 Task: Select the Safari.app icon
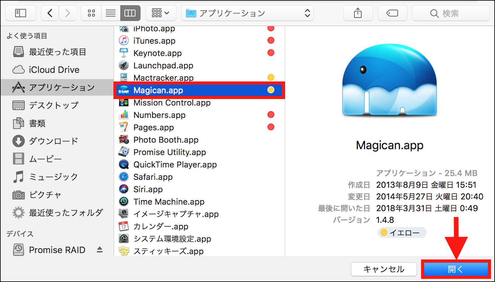tap(124, 177)
